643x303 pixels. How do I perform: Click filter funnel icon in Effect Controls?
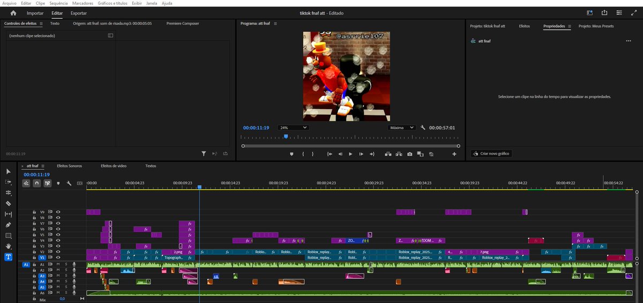[x=204, y=153]
